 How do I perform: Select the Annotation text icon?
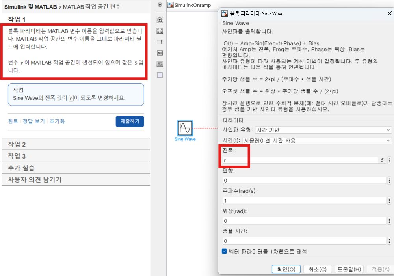[160, 53]
